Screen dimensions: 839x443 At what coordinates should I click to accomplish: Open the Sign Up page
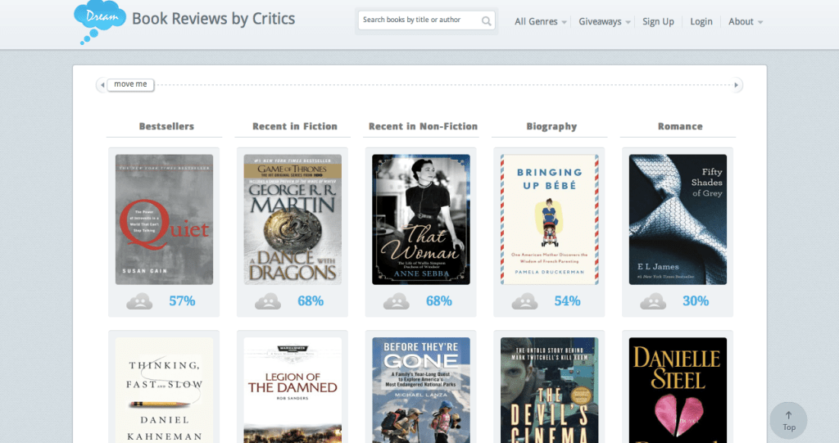pos(658,22)
